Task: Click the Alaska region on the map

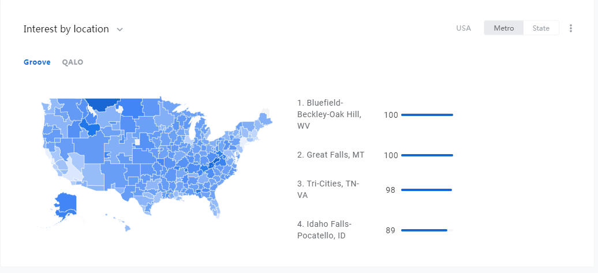Action: pos(65,205)
